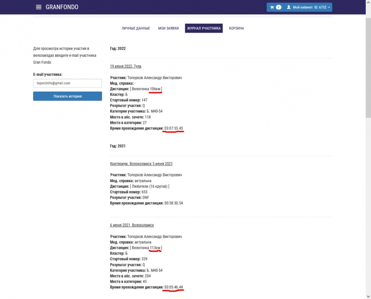Click the GRANFONDO site logo

[x=62, y=7]
